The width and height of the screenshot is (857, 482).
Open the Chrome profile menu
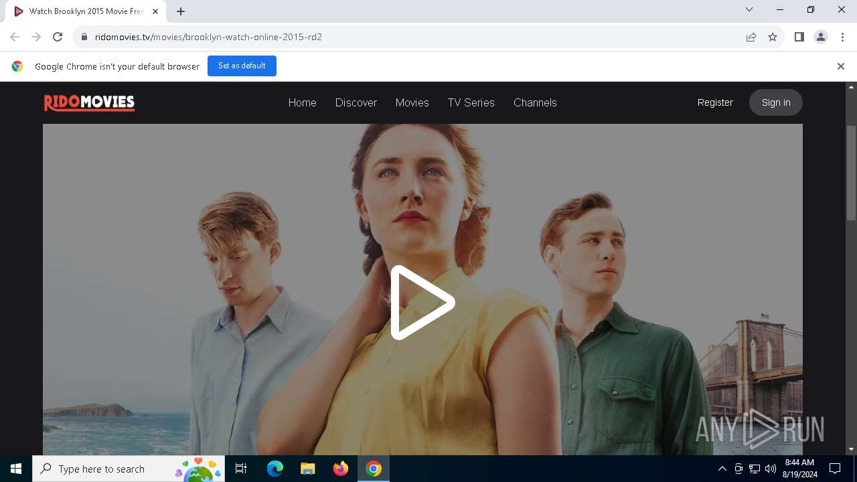click(821, 37)
